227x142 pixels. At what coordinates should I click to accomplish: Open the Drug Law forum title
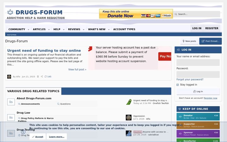click(x=23, y=113)
